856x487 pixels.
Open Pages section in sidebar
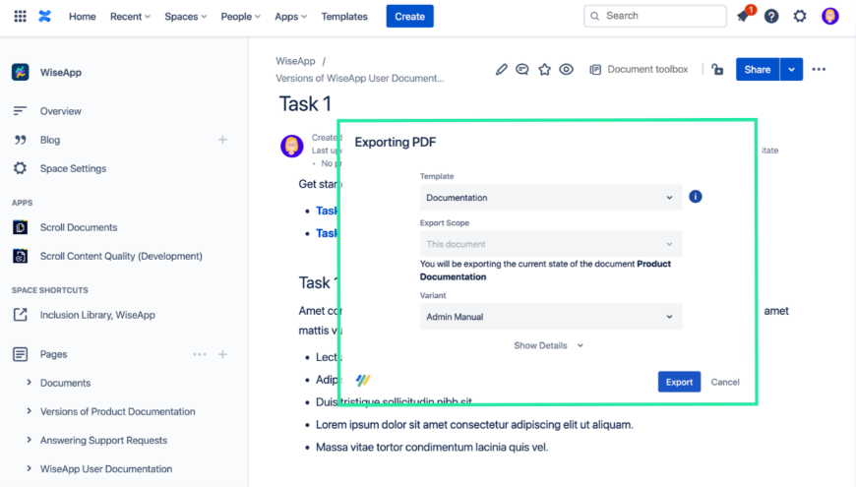(x=53, y=354)
